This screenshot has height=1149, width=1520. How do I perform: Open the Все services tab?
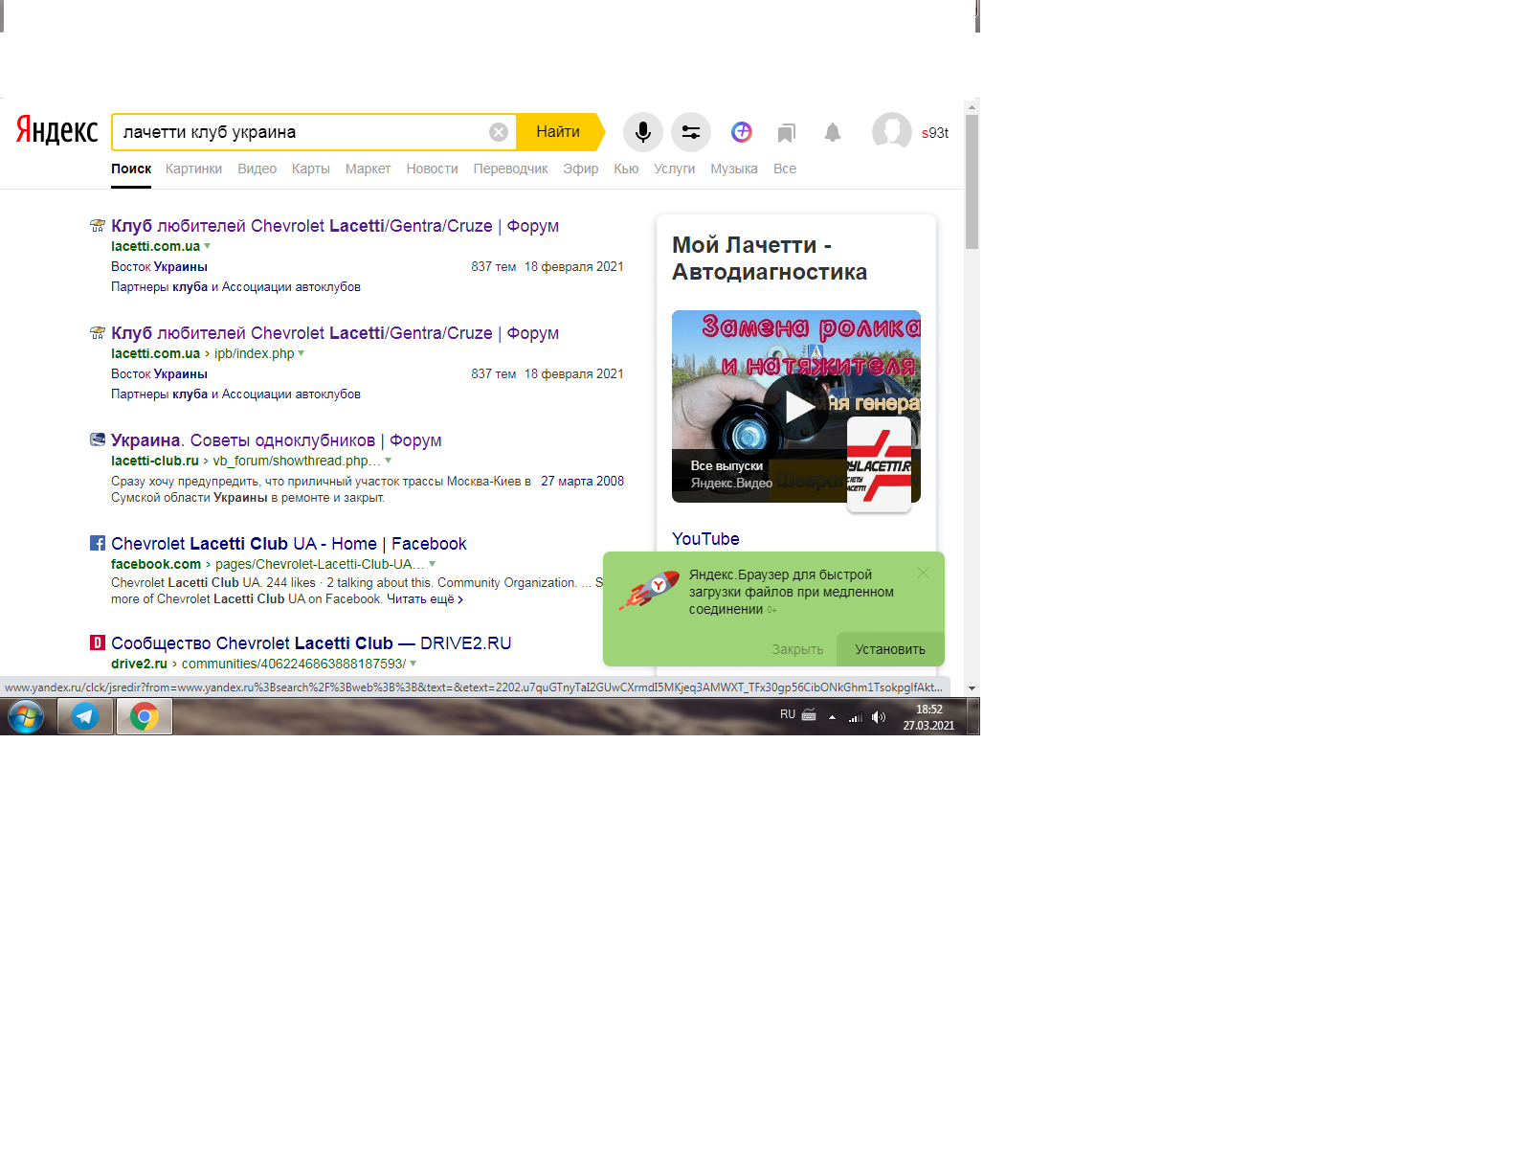(x=785, y=169)
